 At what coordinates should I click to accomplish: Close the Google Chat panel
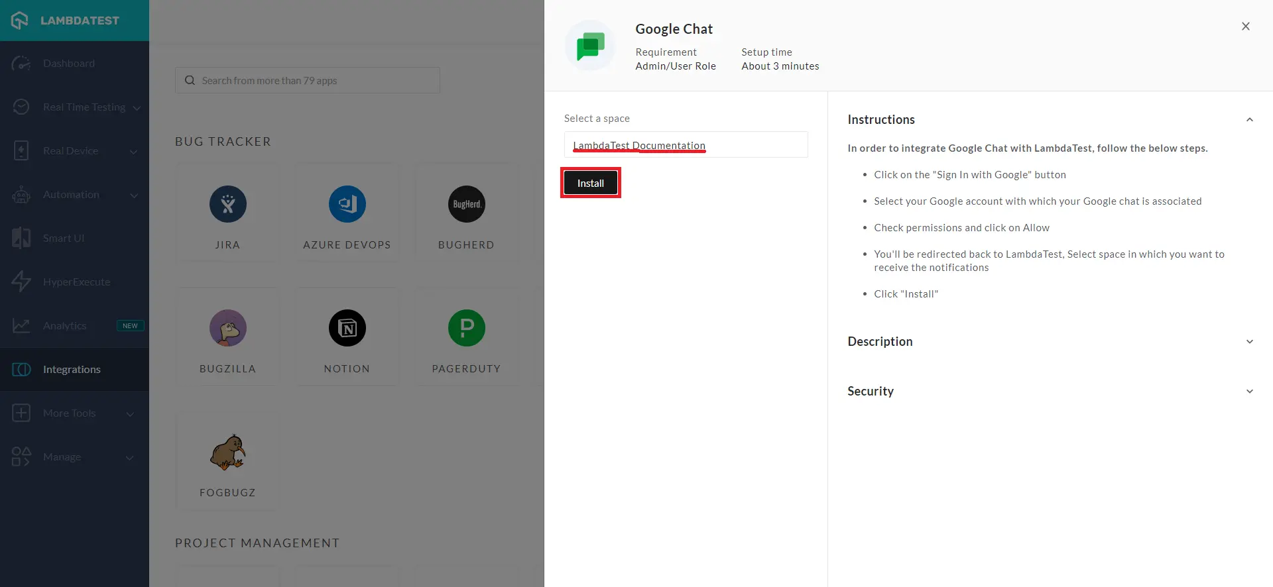[x=1245, y=27]
